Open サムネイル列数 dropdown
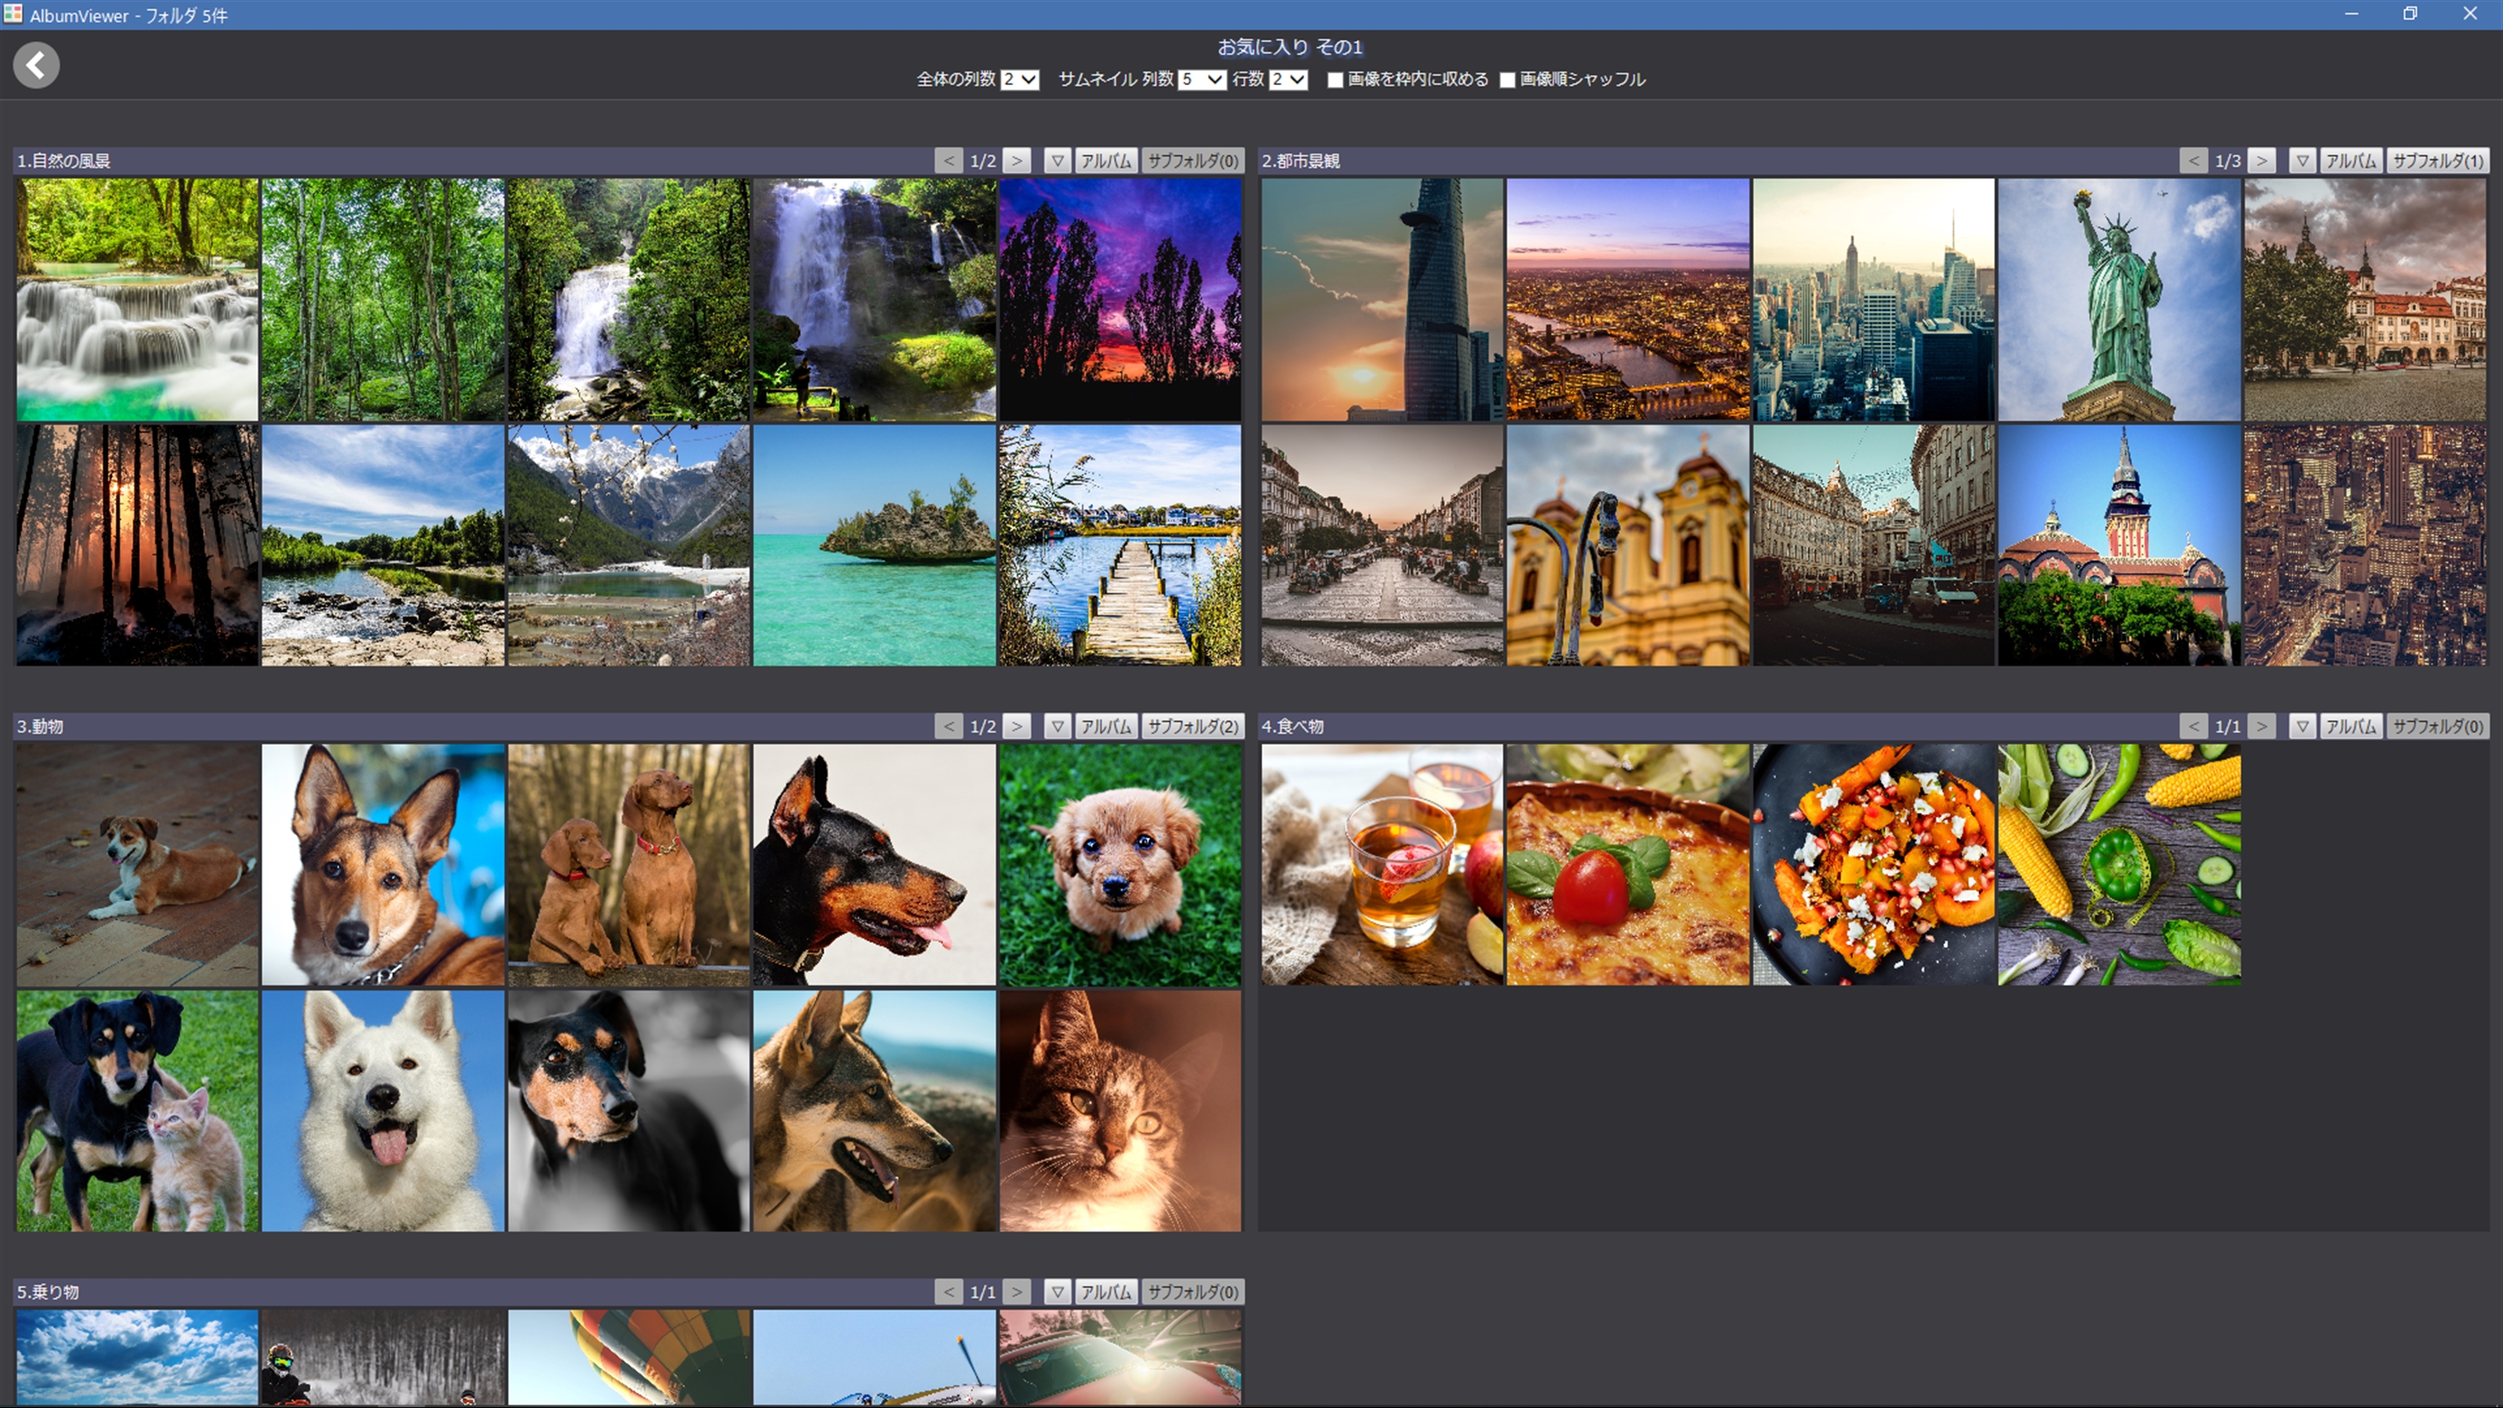The width and height of the screenshot is (2503, 1408). click(x=1201, y=80)
